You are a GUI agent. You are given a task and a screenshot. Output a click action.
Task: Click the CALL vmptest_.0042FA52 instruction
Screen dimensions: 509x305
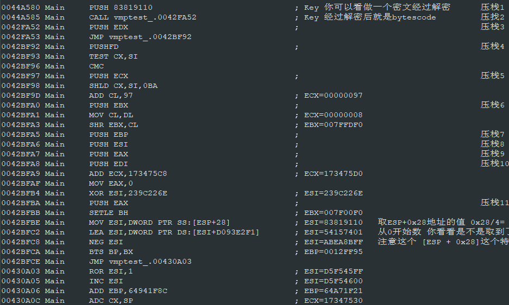point(143,17)
